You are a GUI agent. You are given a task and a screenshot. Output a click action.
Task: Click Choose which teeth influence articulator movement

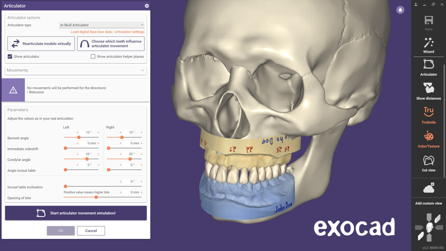pos(110,43)
